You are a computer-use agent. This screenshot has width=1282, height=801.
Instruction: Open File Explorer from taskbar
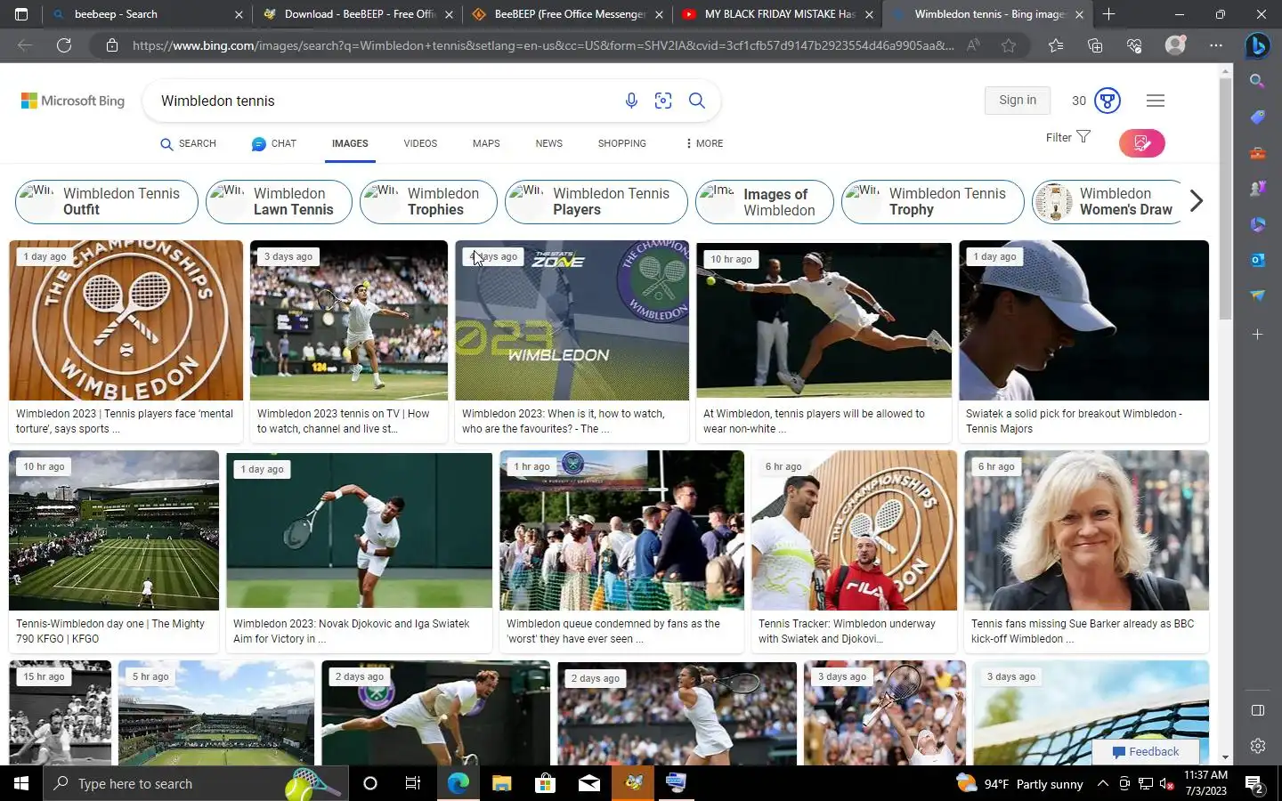[501, 783]
